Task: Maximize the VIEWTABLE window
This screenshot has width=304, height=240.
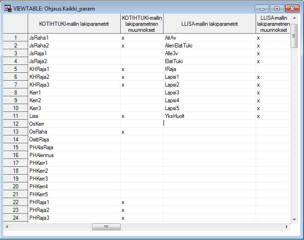Action: (277, 9)
